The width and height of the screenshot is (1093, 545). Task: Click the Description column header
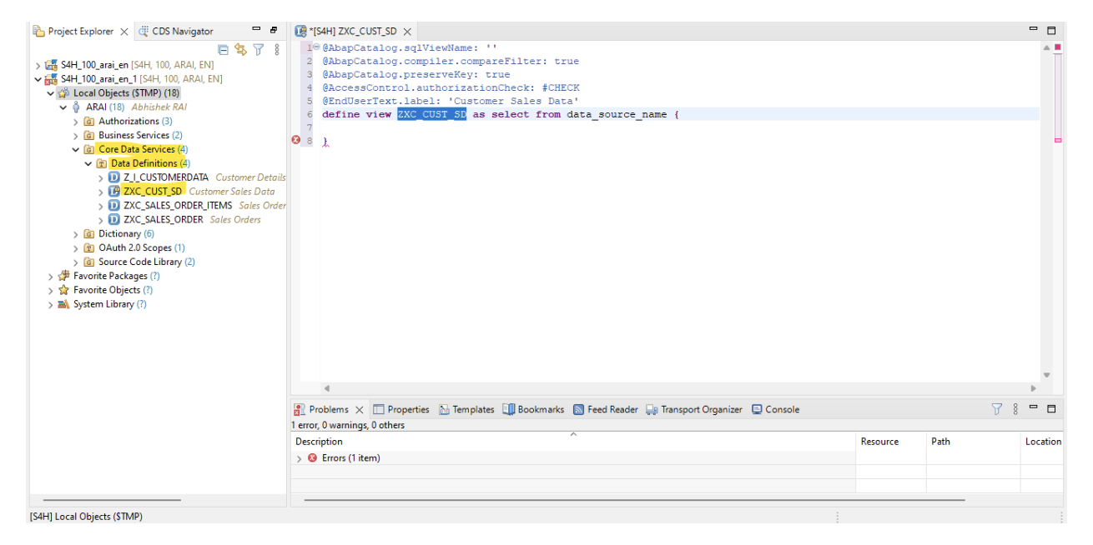click(x=320, y=442)
